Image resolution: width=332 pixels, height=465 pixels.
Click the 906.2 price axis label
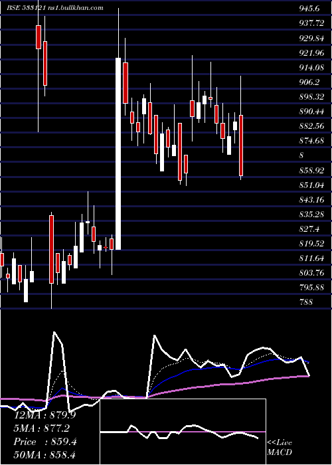pos(309,82)
